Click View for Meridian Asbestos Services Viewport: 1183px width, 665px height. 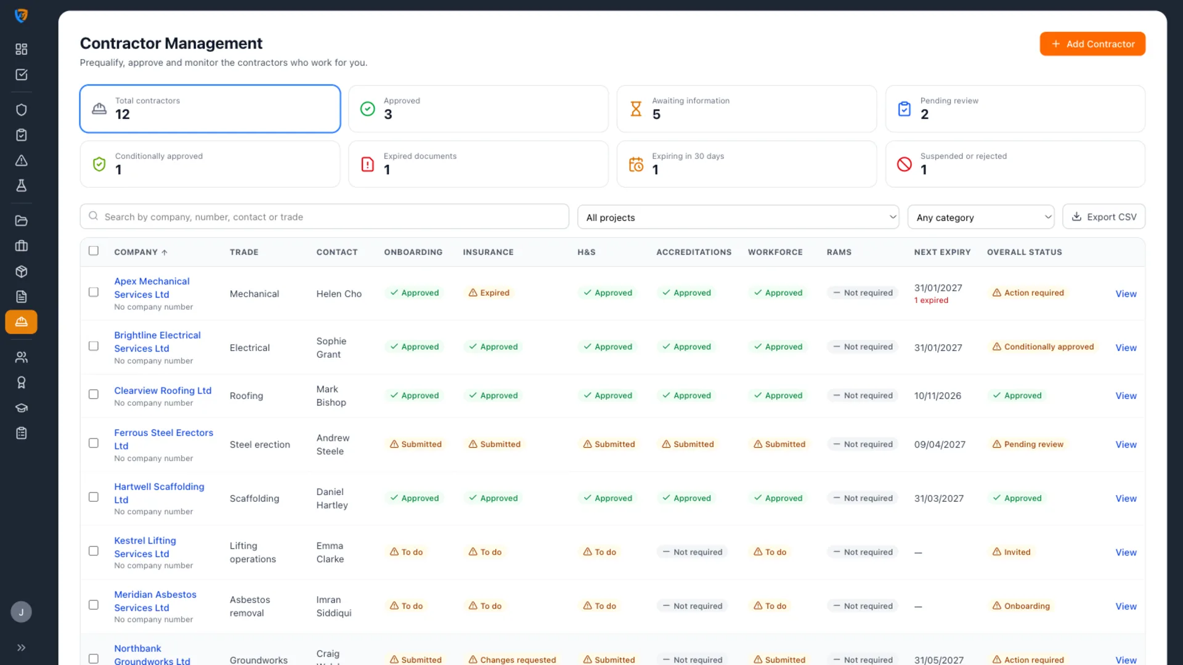coord(1126,607)
